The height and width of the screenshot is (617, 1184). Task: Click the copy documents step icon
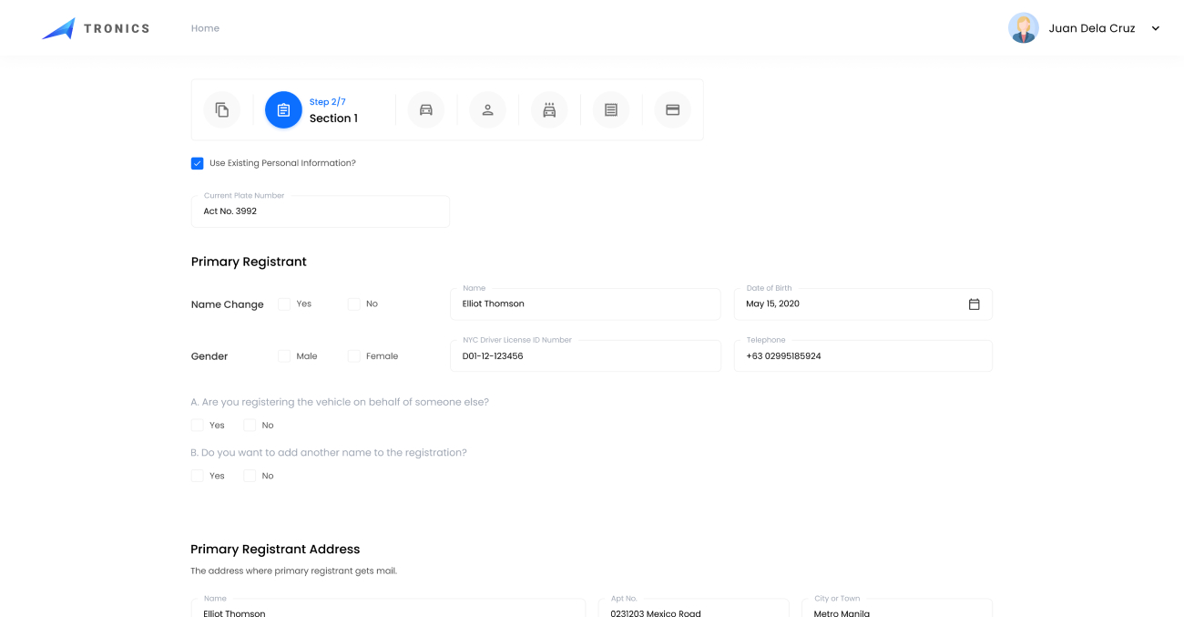[x=222, y=110]
